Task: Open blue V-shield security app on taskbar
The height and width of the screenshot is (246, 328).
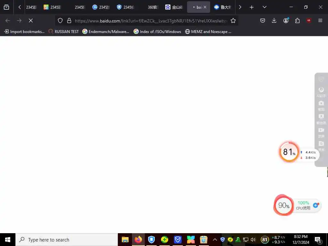Action: tap(177, 240)
